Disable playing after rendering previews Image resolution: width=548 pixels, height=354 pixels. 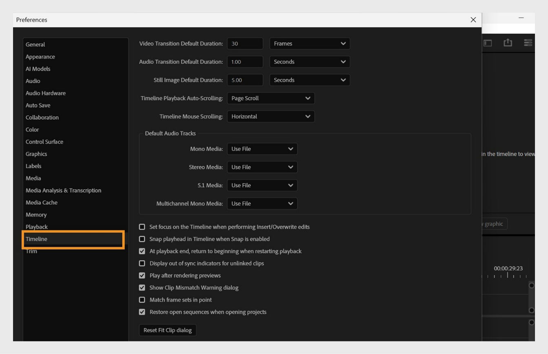click(x=142, y=276)
